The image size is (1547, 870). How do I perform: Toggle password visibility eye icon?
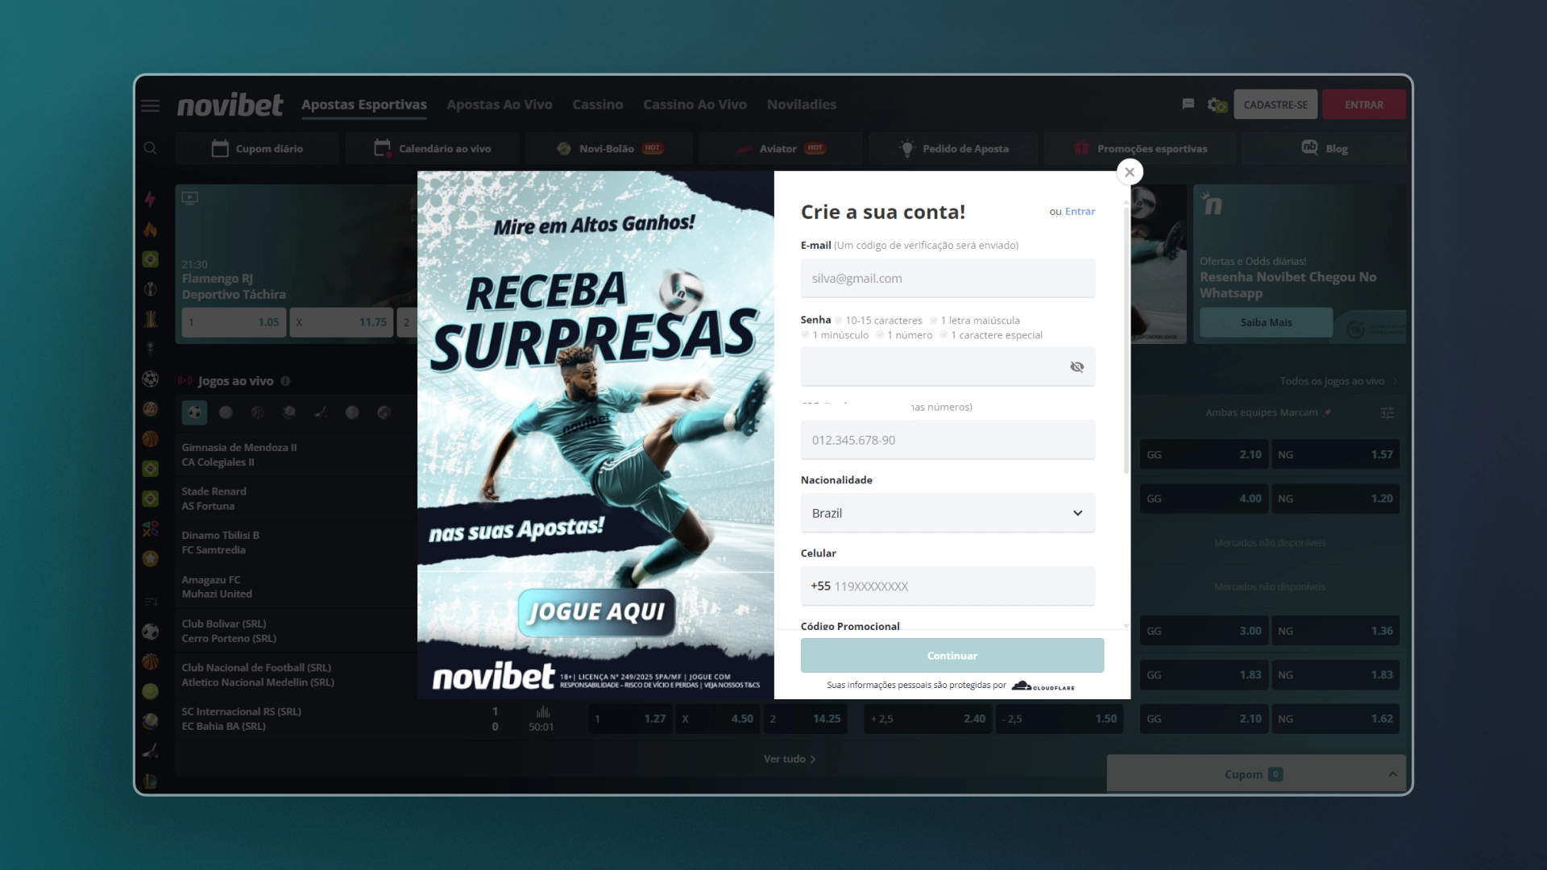tap(1076, 367)
